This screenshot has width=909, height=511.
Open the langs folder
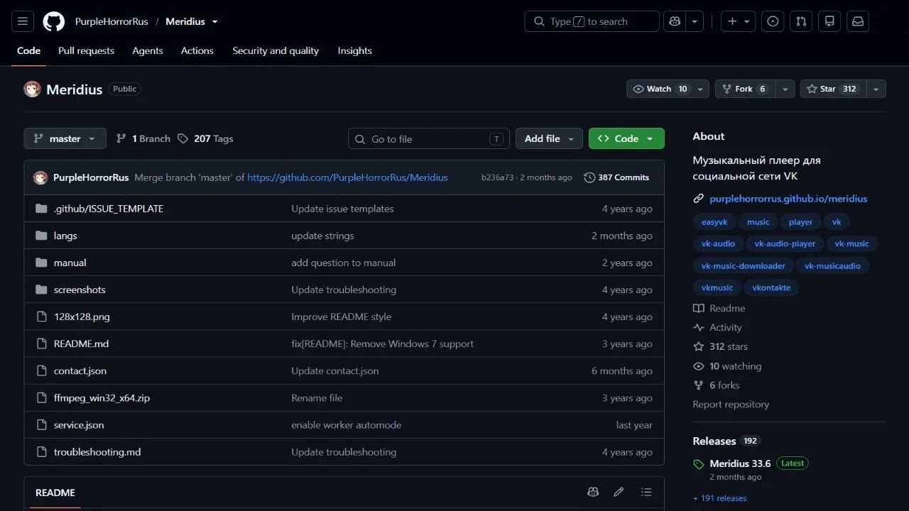coord(65,236)
